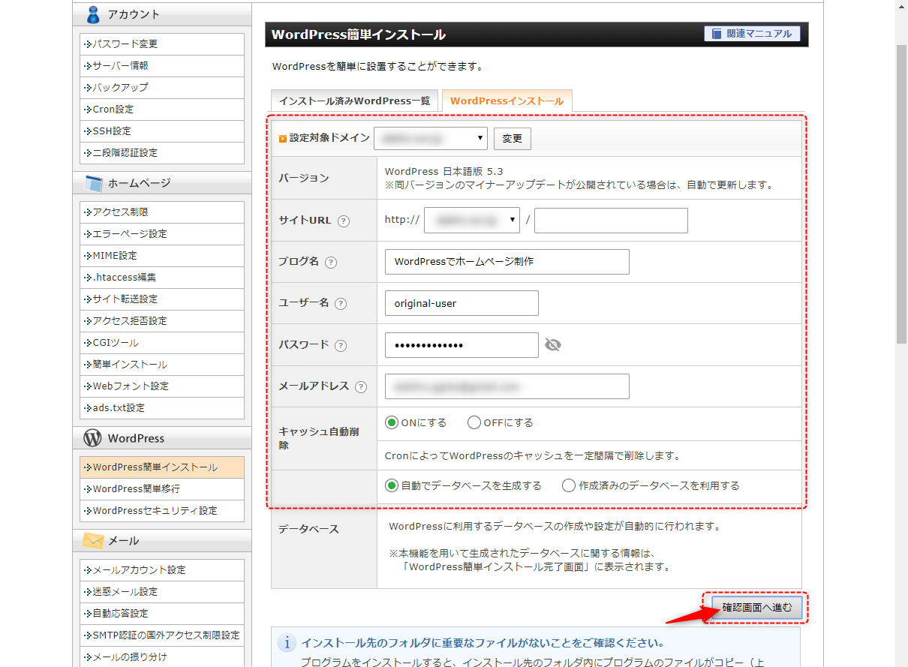Click the info icon near install folder notice

[x=287, y=643]
